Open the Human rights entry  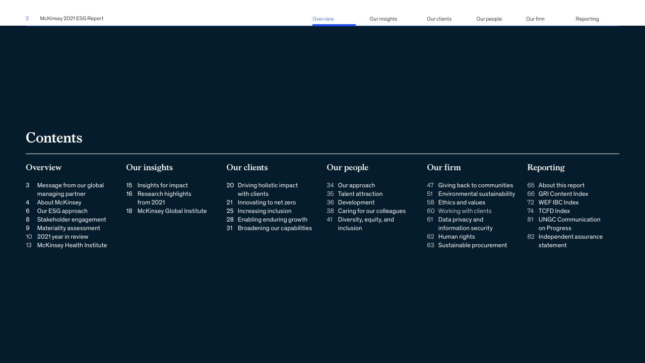pos(456,237)
